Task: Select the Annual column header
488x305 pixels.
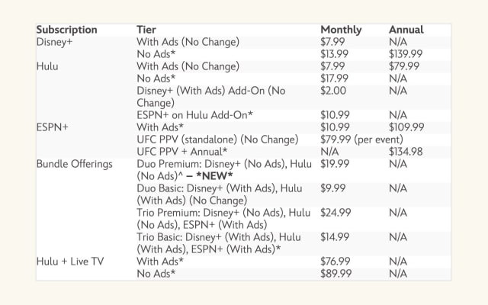Action: (406, 30)
